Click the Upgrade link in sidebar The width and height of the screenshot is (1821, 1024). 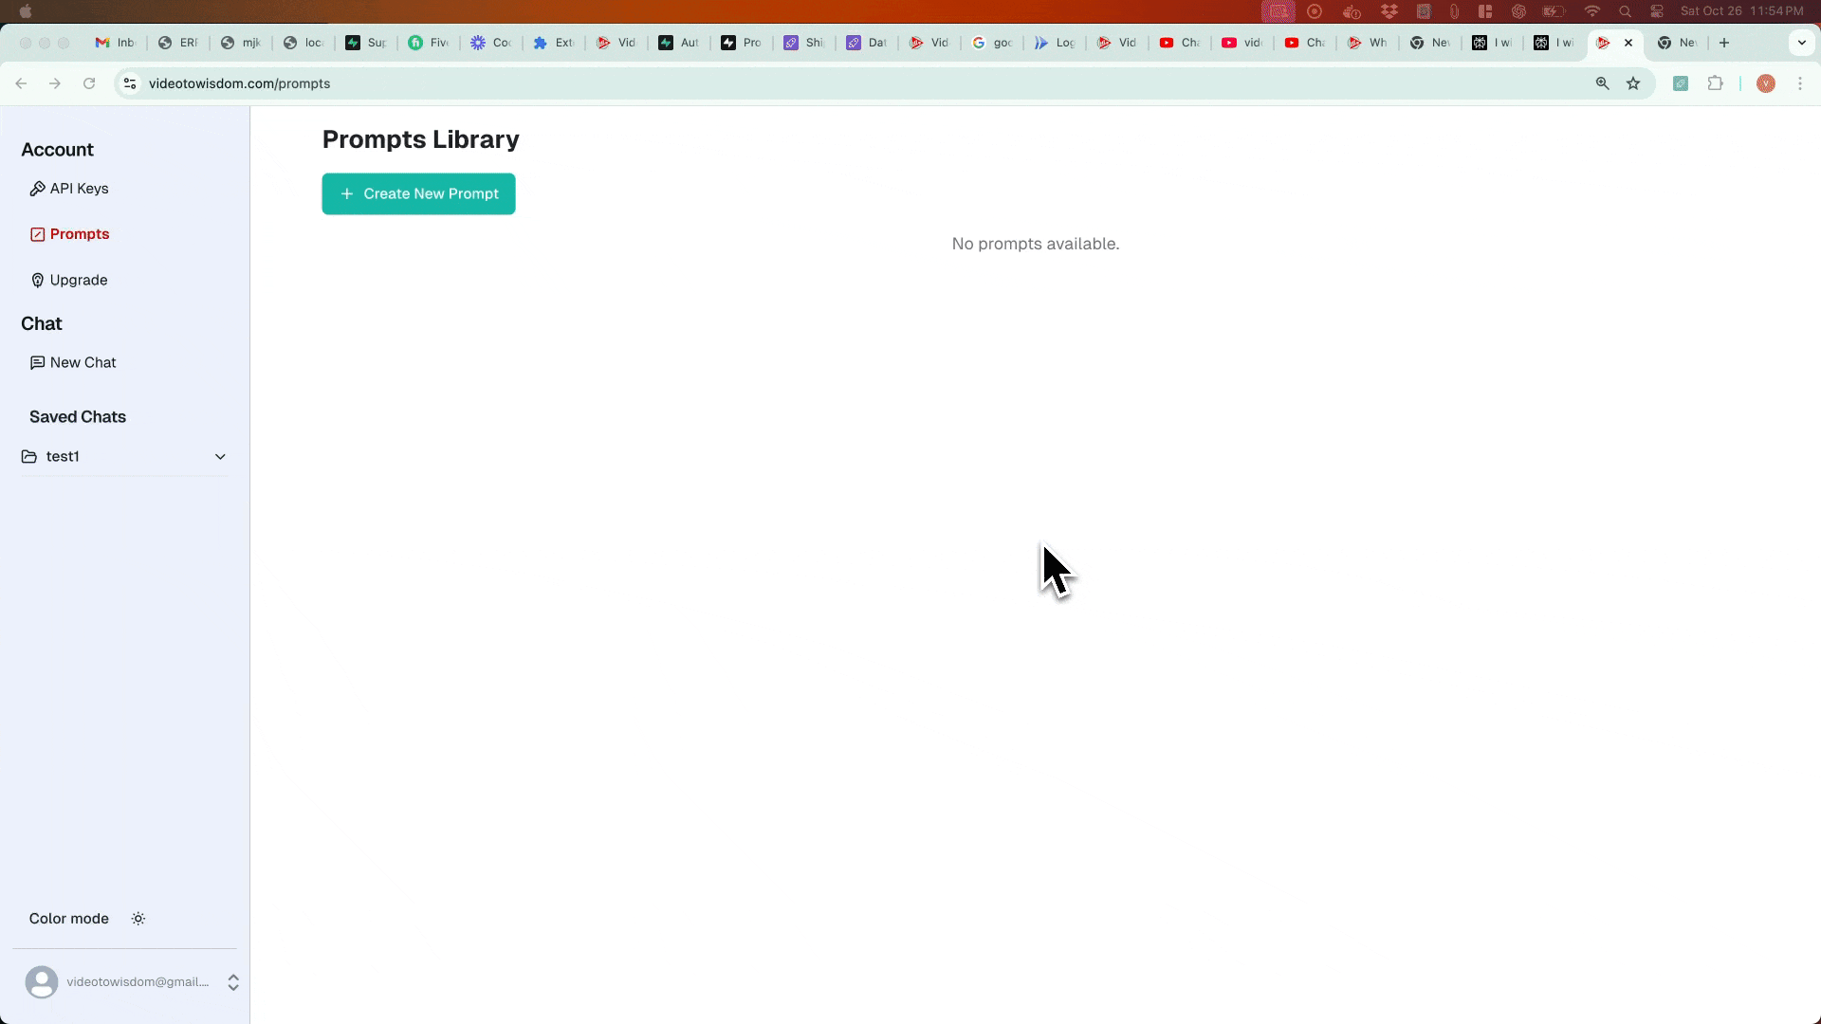(x=78, y=280)
